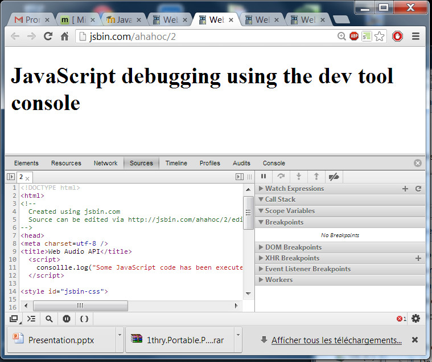Click the code scroll-down arrow

248,293
